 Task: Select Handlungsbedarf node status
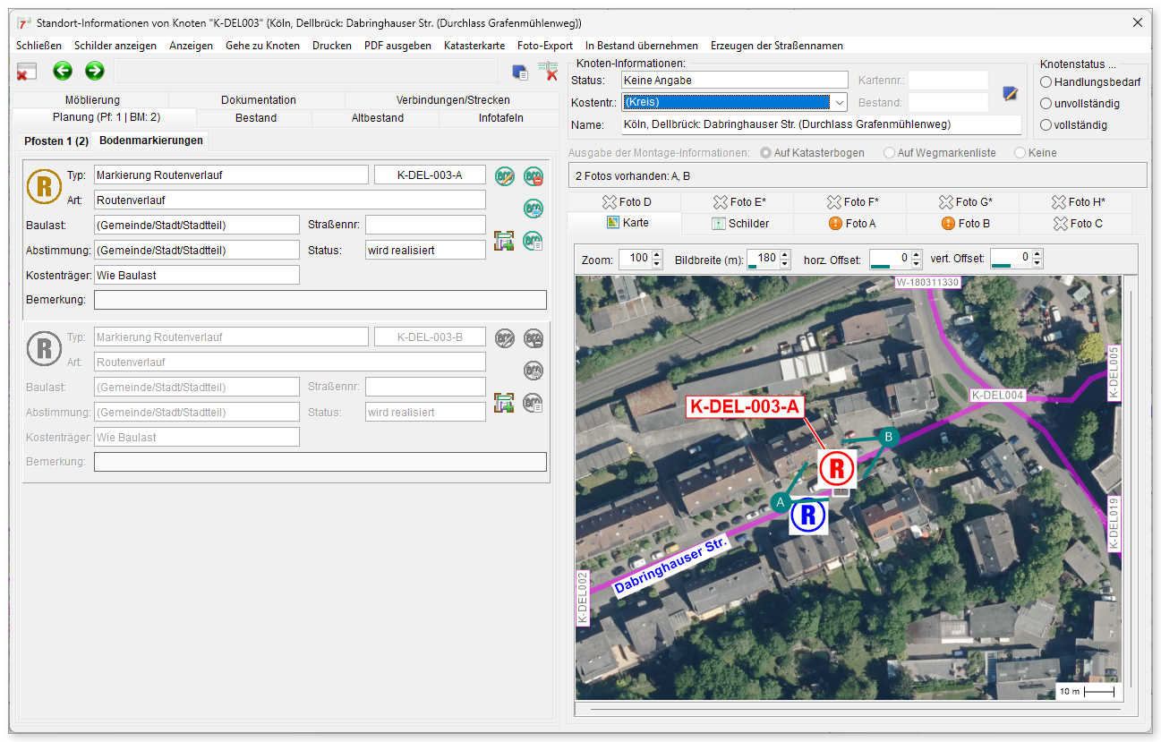(1046, 82)
